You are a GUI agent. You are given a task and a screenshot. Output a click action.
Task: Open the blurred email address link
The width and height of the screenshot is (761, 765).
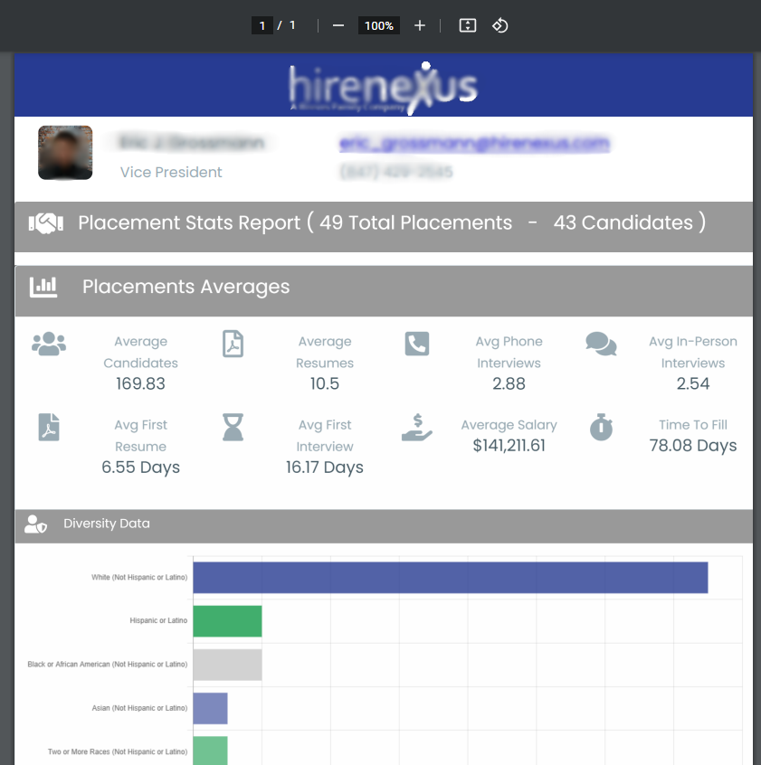[x=474, y=144]
